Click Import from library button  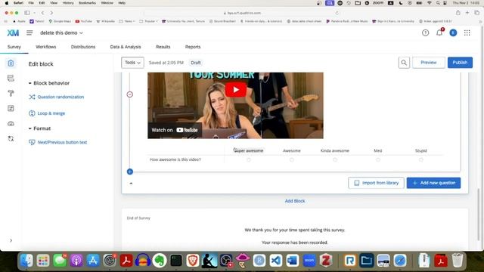376,183
